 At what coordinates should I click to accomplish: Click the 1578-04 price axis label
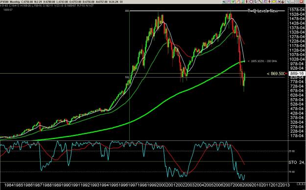pyautogui.click(x=297, y=10)
